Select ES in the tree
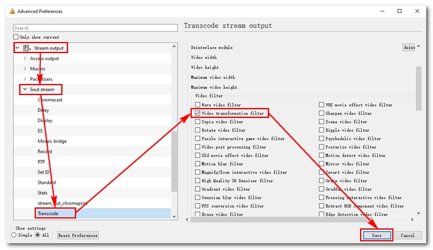The width and height of the screenshot is (433, 250). click(40, 131)
